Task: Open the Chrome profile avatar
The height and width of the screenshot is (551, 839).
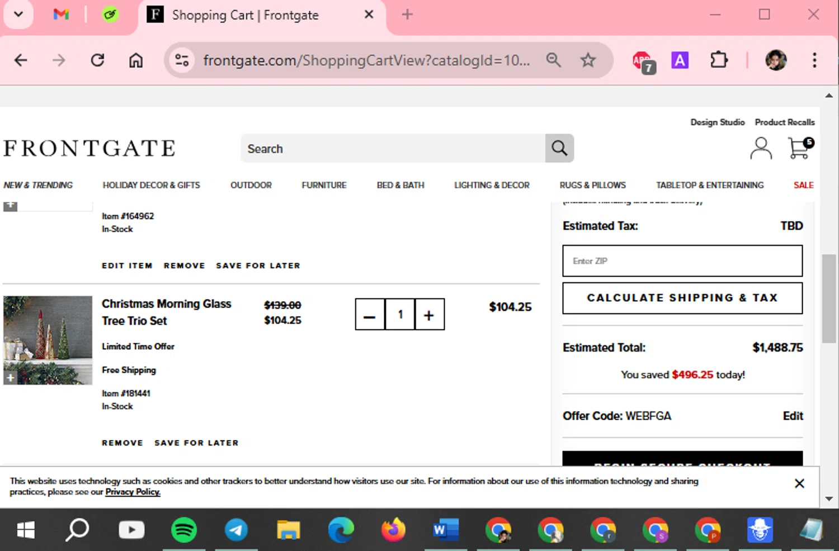Action: [776, 60]
